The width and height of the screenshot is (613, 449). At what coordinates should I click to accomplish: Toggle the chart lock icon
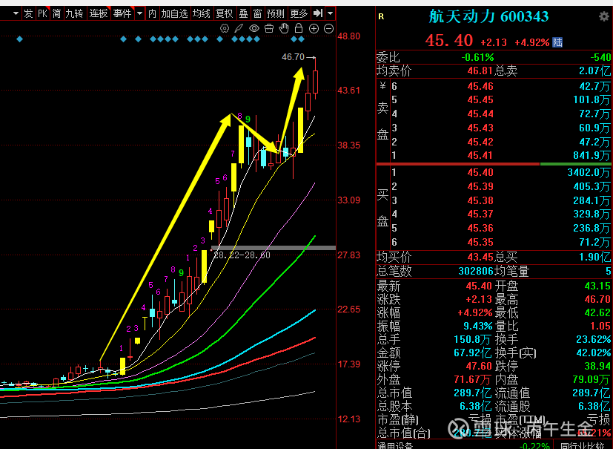coord(299,28)
